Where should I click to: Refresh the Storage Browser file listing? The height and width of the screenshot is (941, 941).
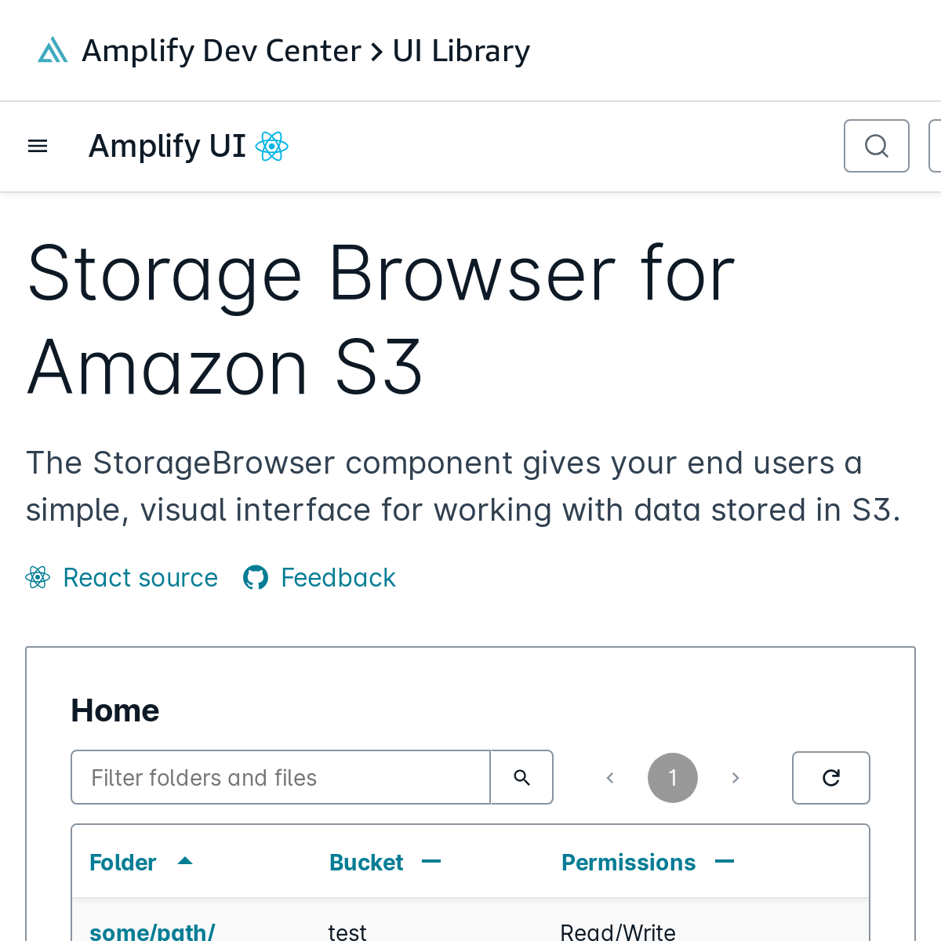click(x=831, y=777)
